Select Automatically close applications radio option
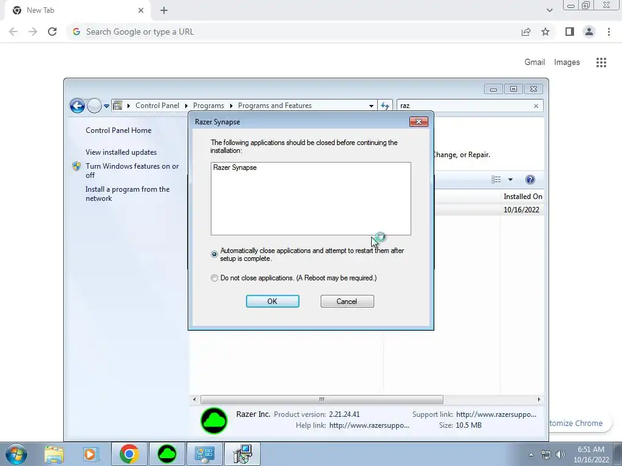Screen dimensions: 622x466 tap(214, 254)
